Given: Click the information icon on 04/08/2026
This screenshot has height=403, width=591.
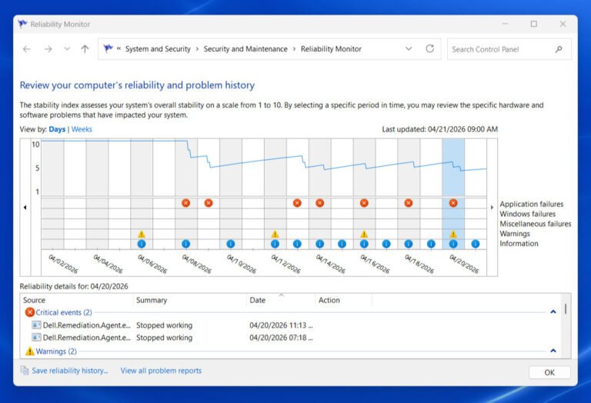Looking at the screenshot, I should click(x=185, y=244).
